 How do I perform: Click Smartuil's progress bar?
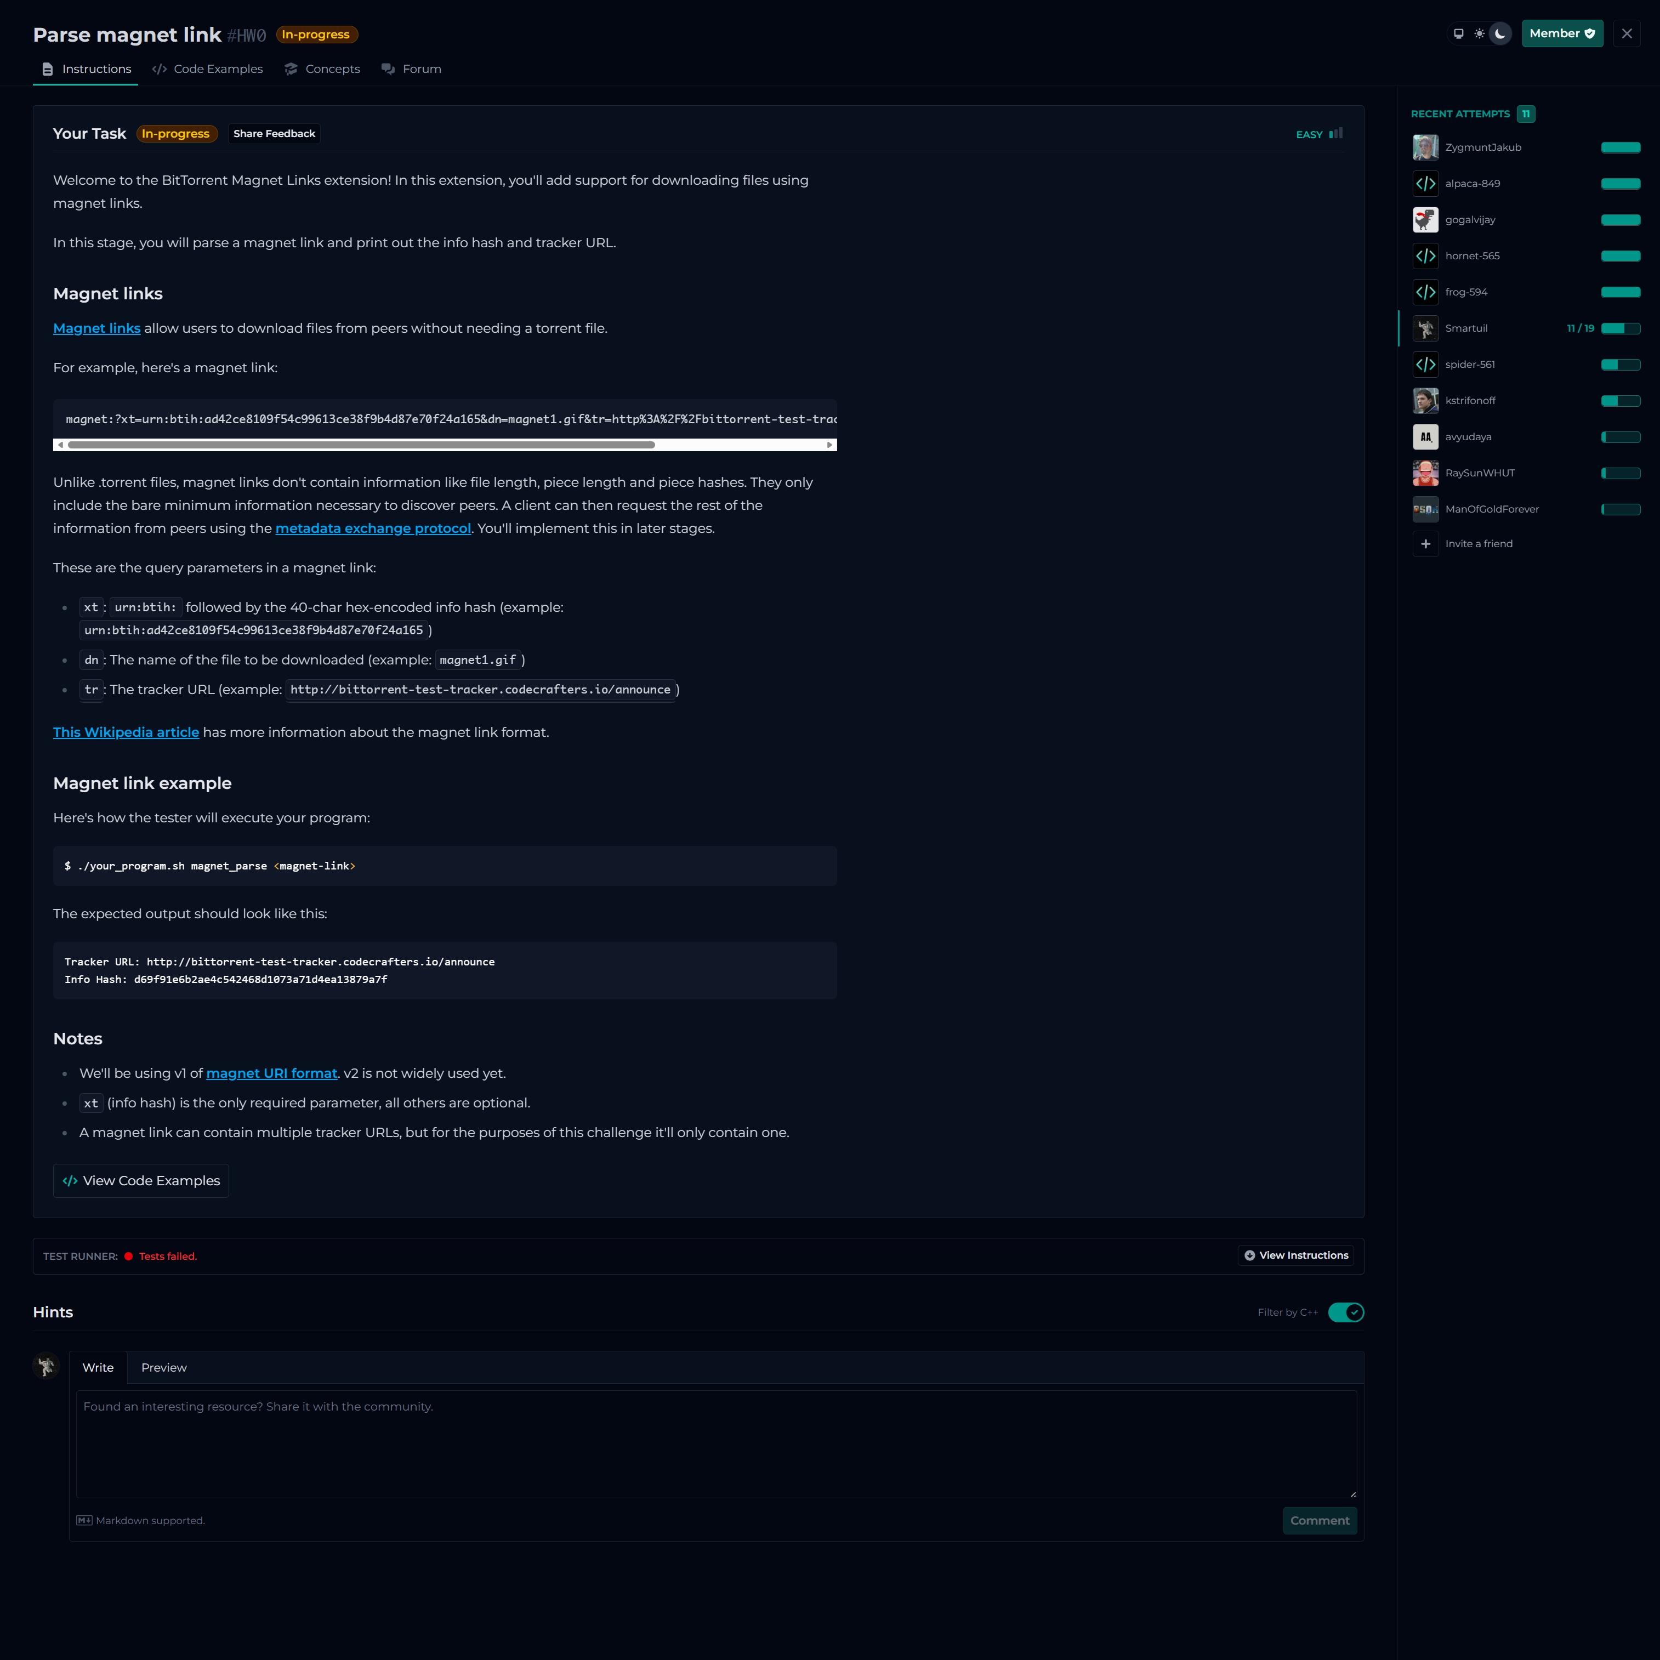tap(1621, 328)
